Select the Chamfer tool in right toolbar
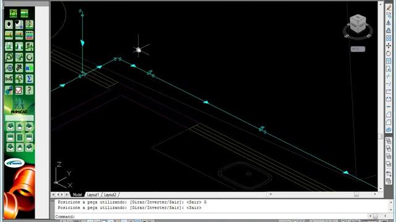This screenshot has height=222, width=396. [x=389, y=115]
